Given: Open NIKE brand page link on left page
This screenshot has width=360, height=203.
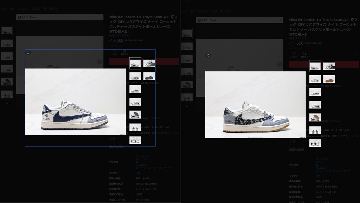Looking at the screenshot, I should 120,35.
